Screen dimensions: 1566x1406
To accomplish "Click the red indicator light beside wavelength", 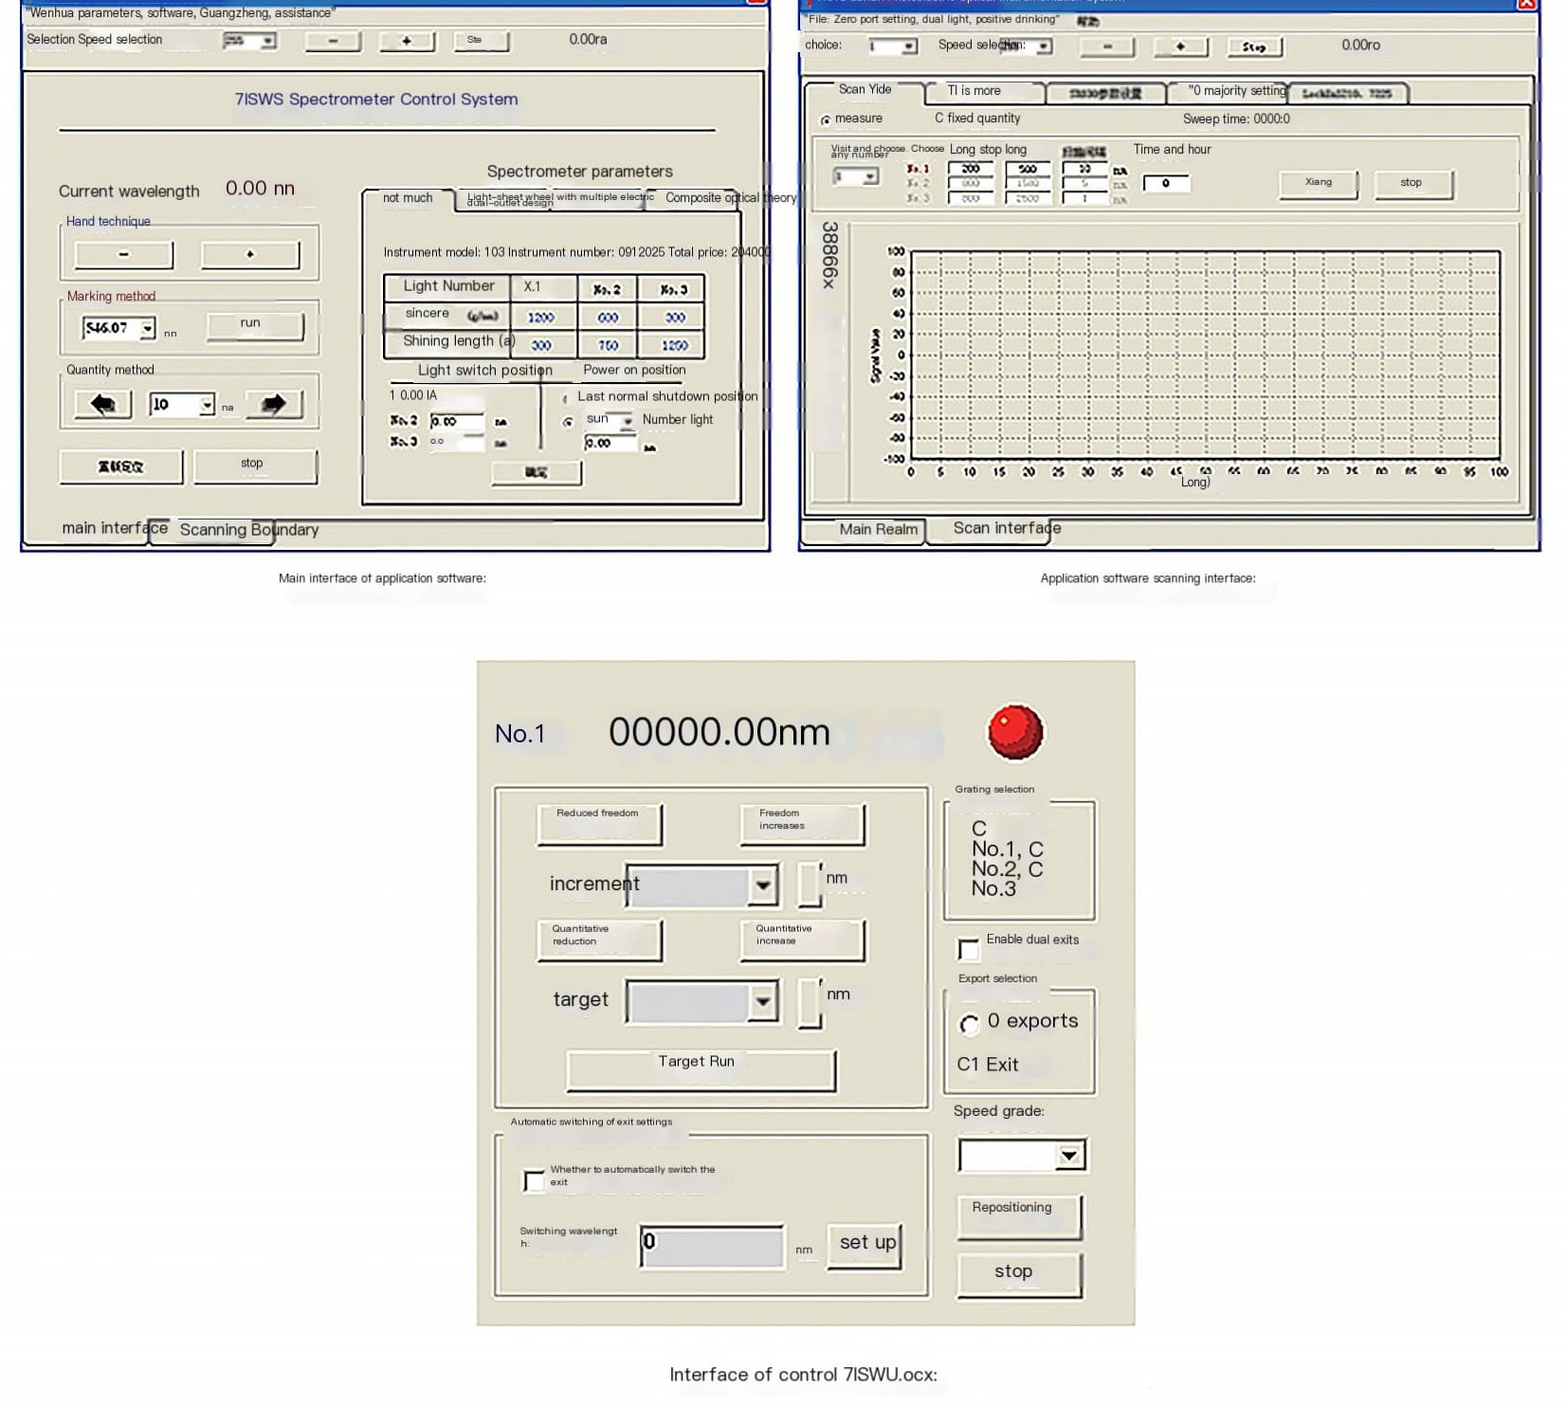I will [x=1015, y=732].
